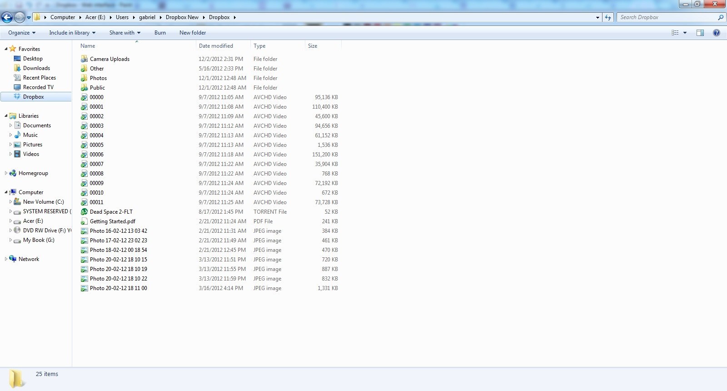
Task: Open Downloads in Favorites
Action: [36, 68]
